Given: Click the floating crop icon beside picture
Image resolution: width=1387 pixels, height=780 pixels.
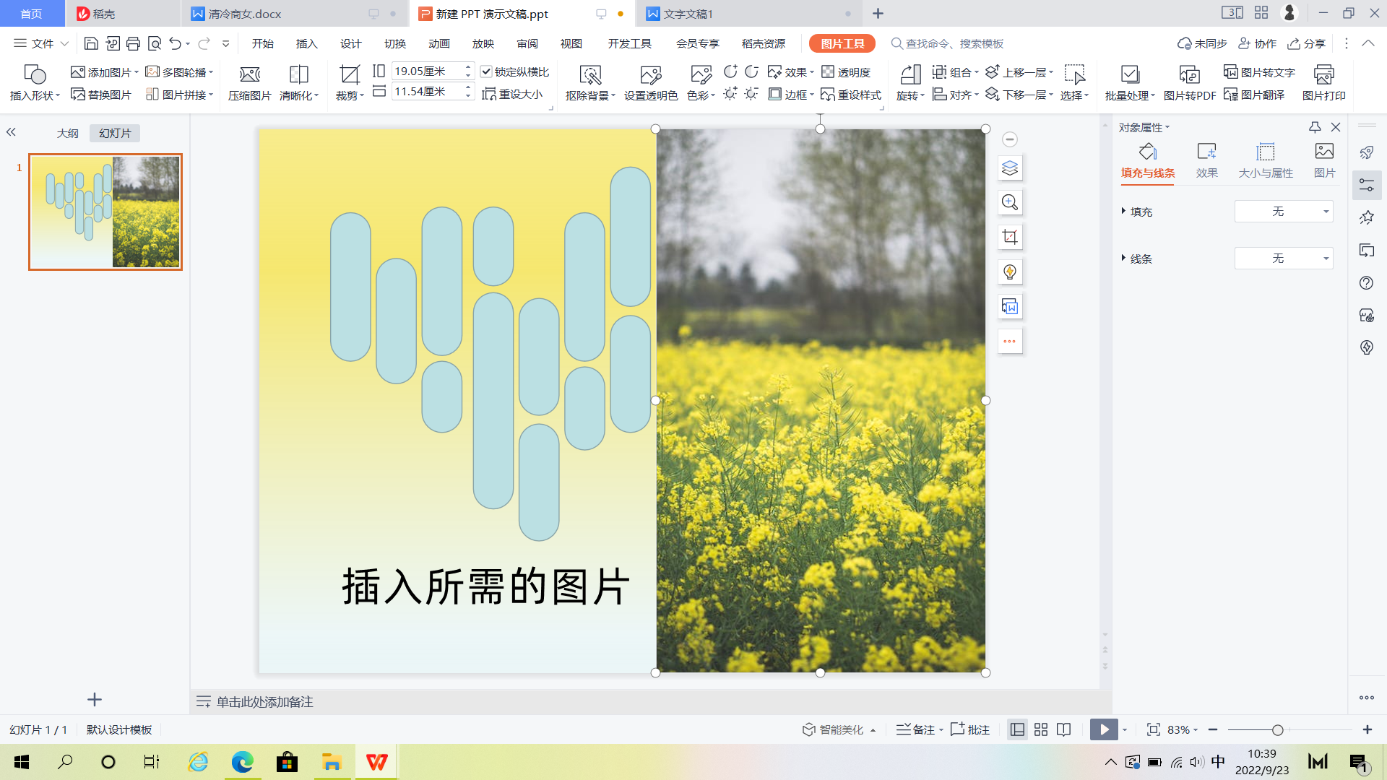Looking at the screenshot, I should point(1010,237).
